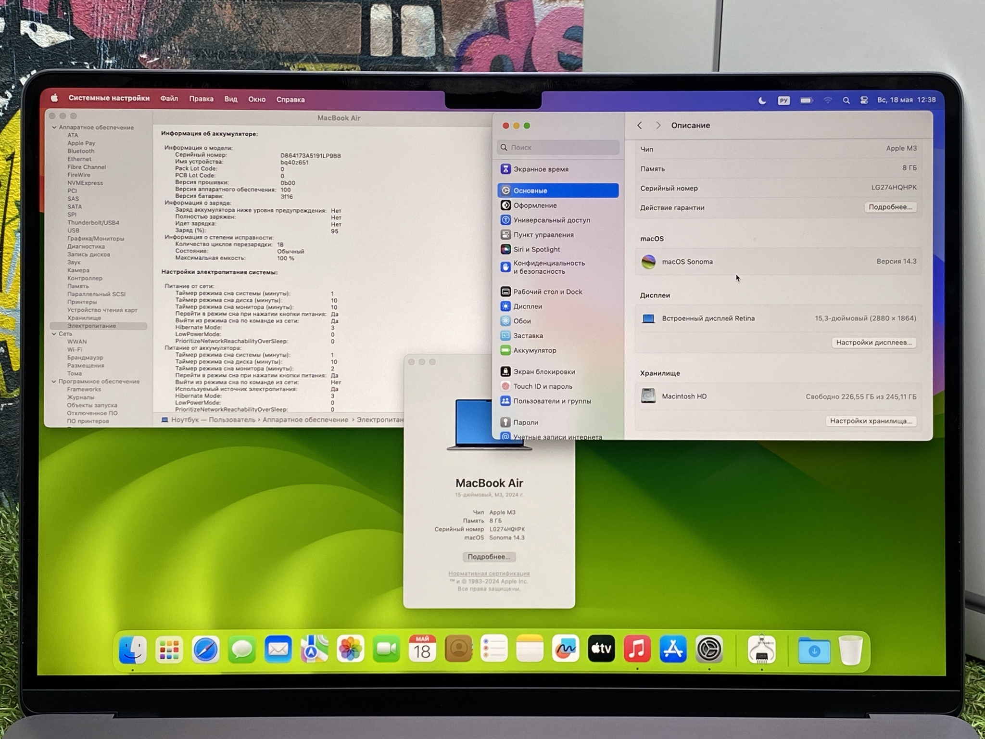Open App Store icon in Dock
The image size is (985, 739).
pos(673,650)
